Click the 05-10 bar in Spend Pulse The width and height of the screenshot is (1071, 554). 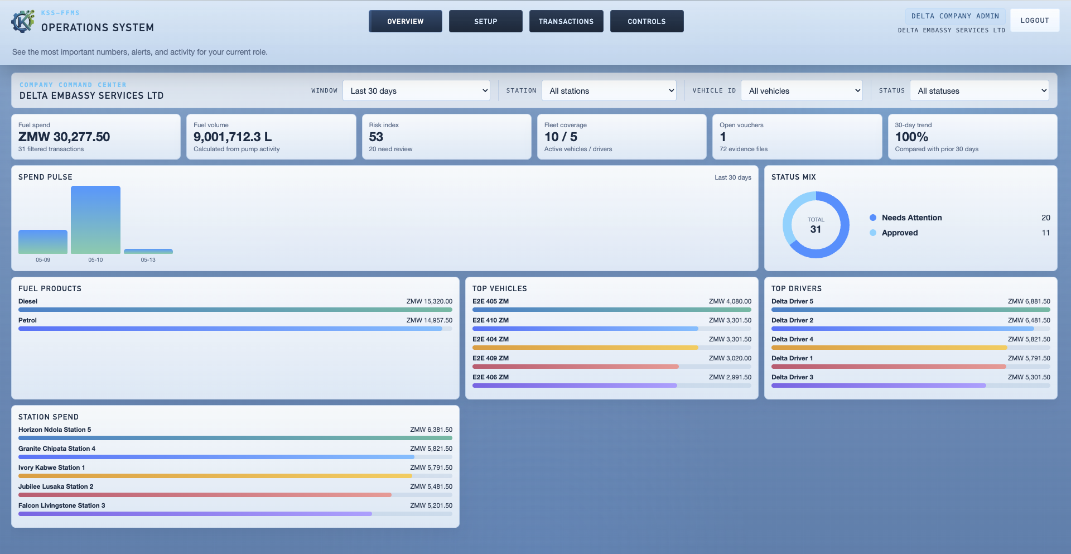tap(95, 220)
